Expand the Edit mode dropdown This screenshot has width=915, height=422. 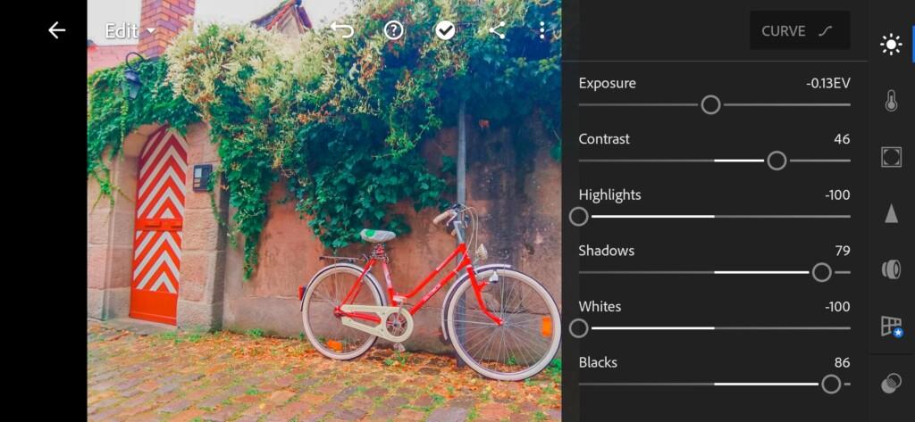click(130, 31)
